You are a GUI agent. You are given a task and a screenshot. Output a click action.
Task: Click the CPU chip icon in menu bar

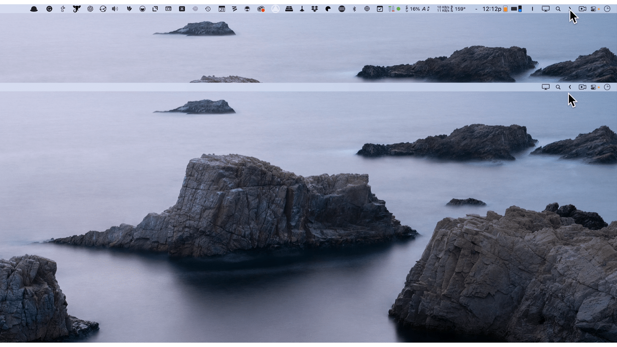(367, 9)
